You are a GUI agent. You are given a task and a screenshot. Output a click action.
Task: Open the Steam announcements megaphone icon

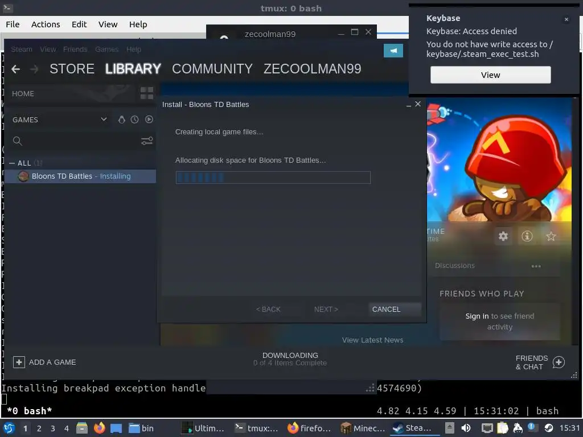[x=393, y=51]
